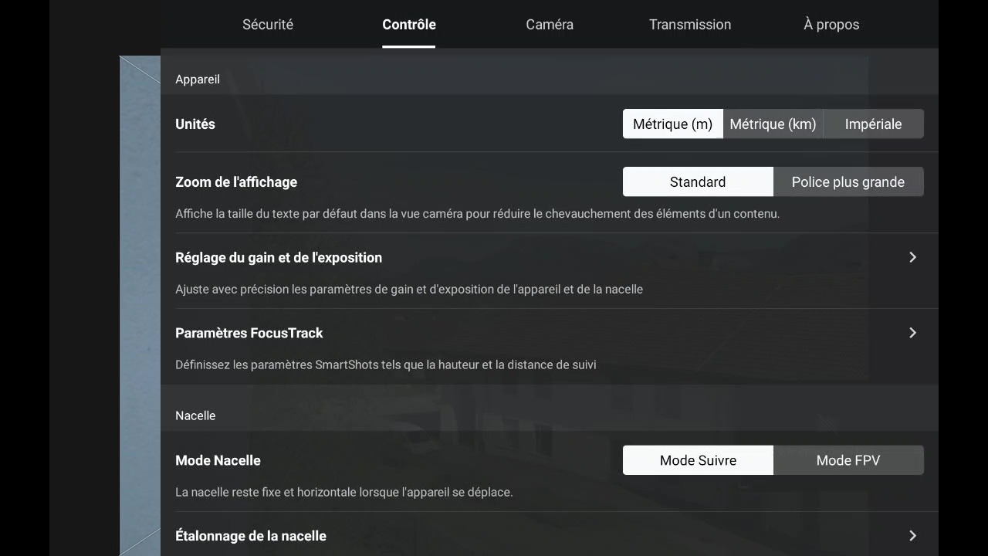Click the Zoom de l'affichage label
This screenshot has width=988, height=556.
point(236,182)
